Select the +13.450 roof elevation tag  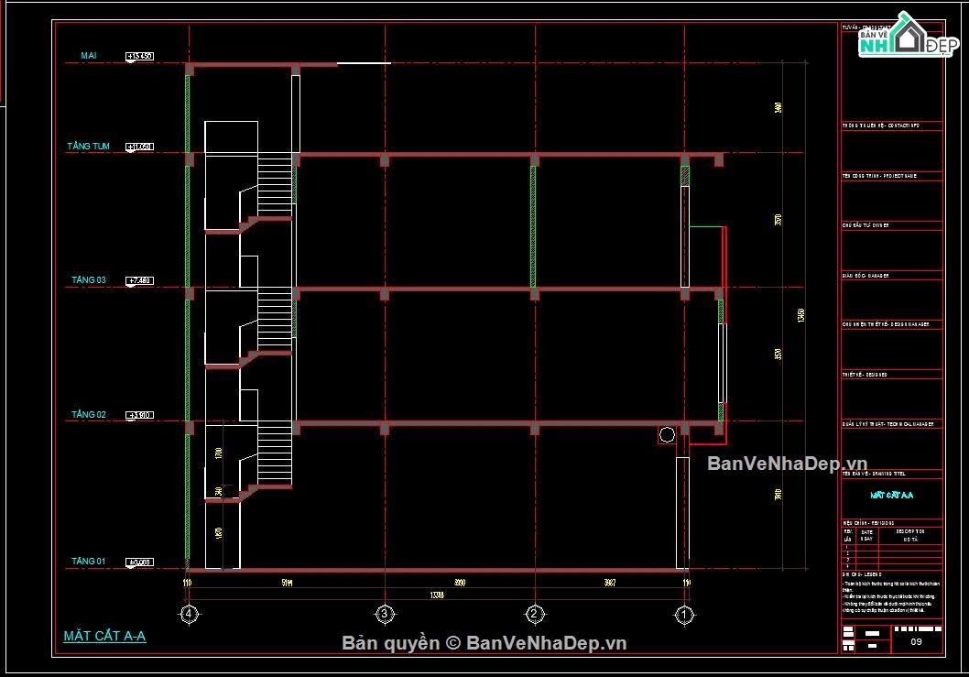[139, 57]
